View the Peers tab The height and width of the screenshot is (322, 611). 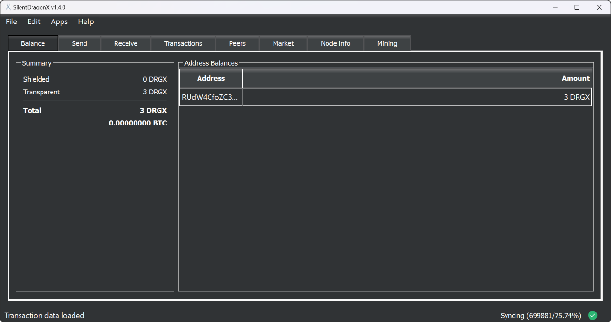tap(237, 43)
